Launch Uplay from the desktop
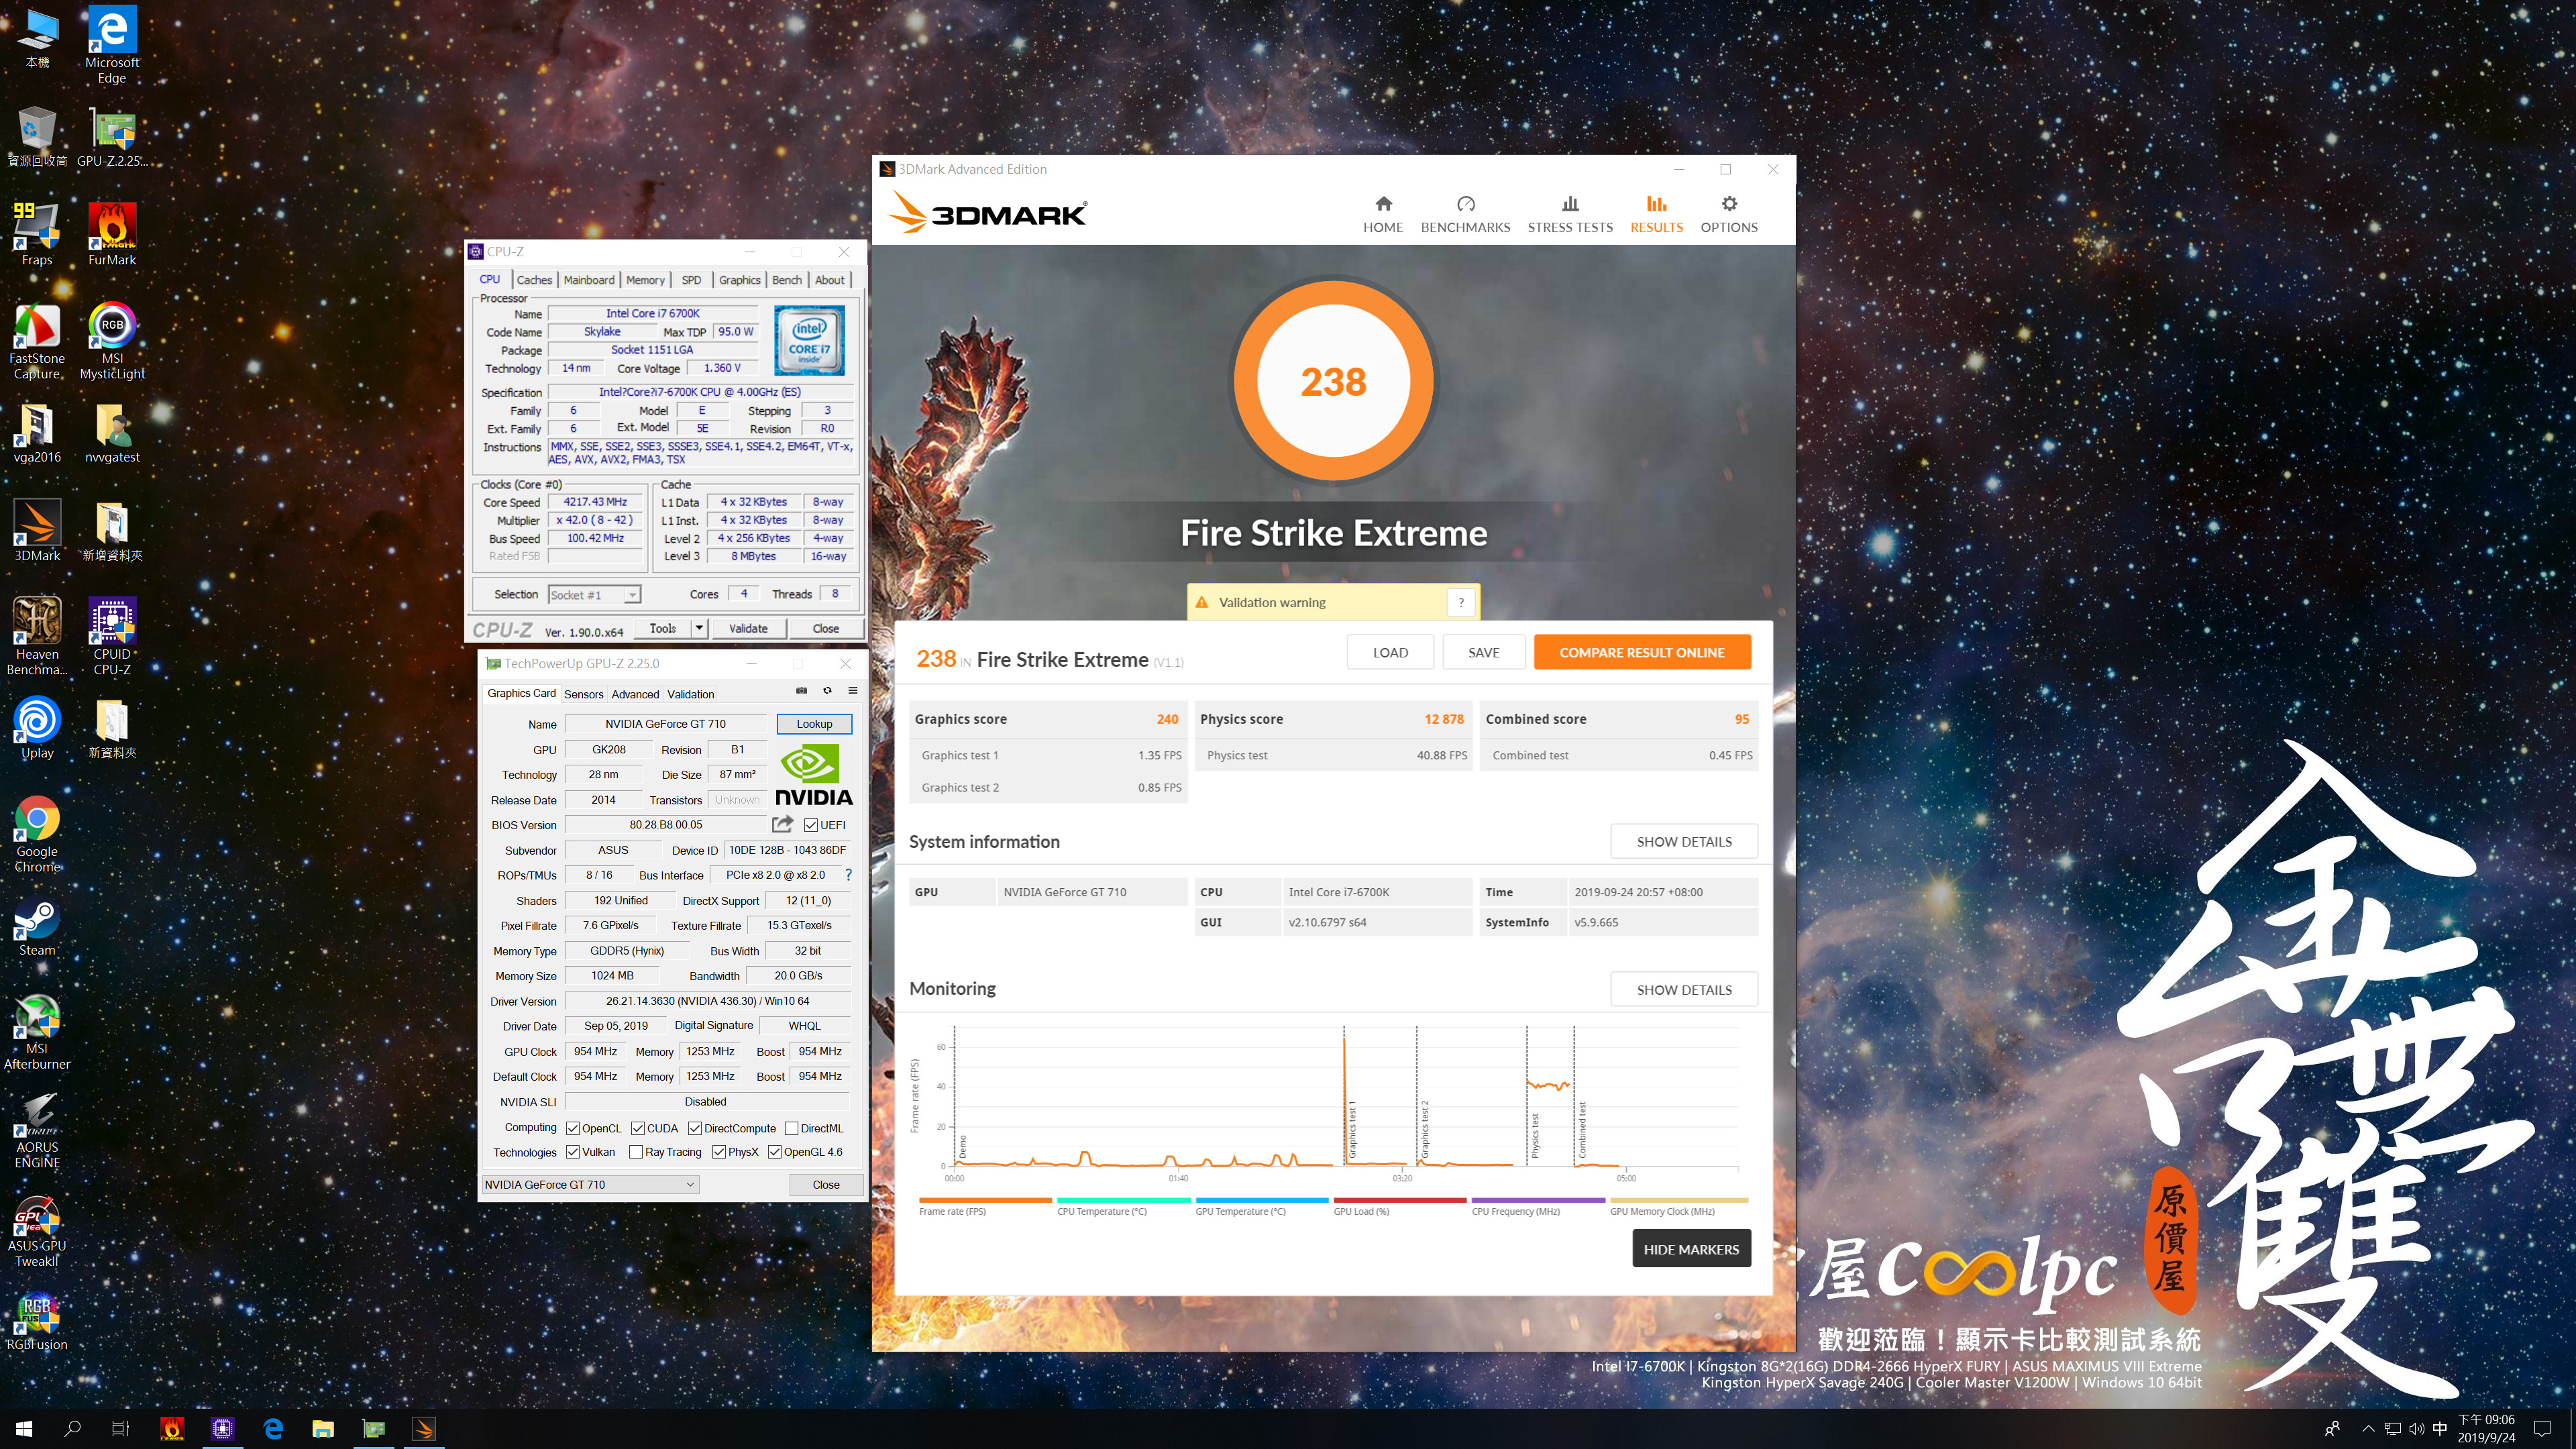Screen dimensions: 2576x1449 [x=37, y=729]
